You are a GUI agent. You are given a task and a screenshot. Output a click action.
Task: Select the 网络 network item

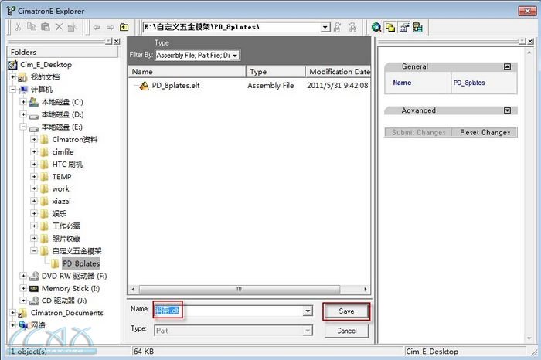pos(38,324)
